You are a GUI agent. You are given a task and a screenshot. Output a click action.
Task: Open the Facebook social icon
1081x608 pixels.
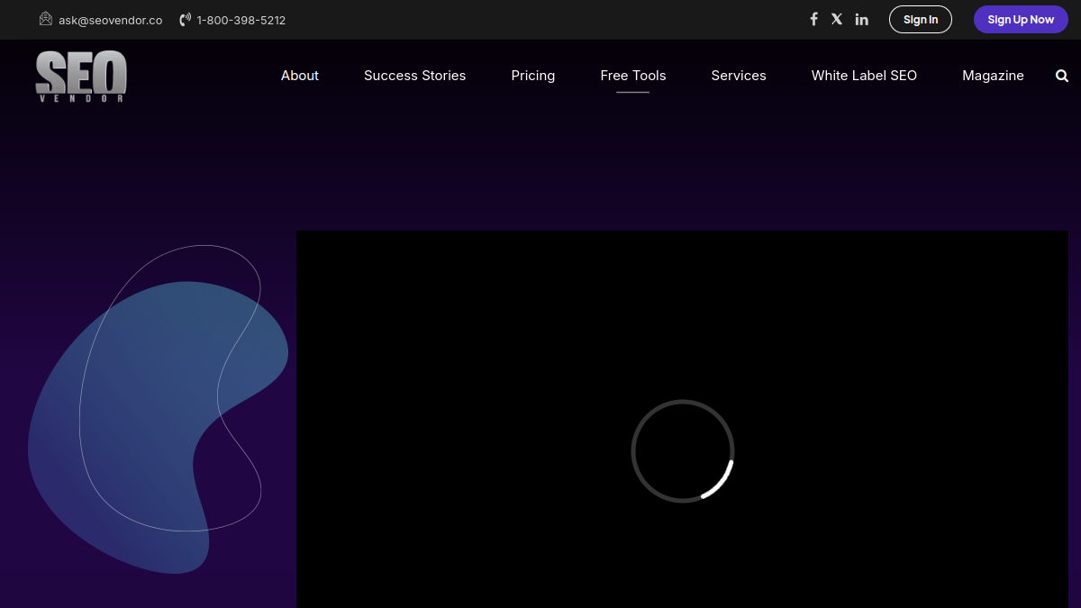point(813,19)
